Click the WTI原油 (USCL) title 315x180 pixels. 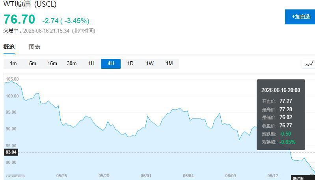(x=30, y=4)
